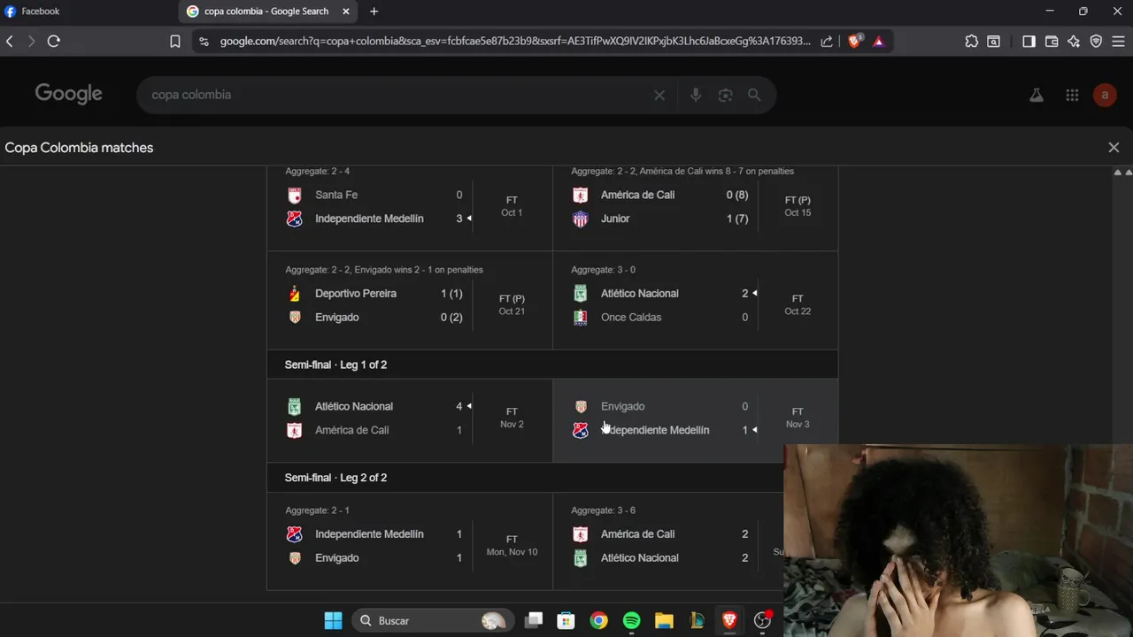
Task: Click the Brave browser taskbar icon
Action: point(729,621)
